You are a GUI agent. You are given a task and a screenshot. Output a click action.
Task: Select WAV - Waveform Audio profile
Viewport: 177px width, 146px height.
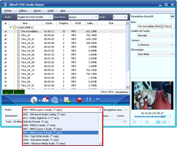(60, 140)
